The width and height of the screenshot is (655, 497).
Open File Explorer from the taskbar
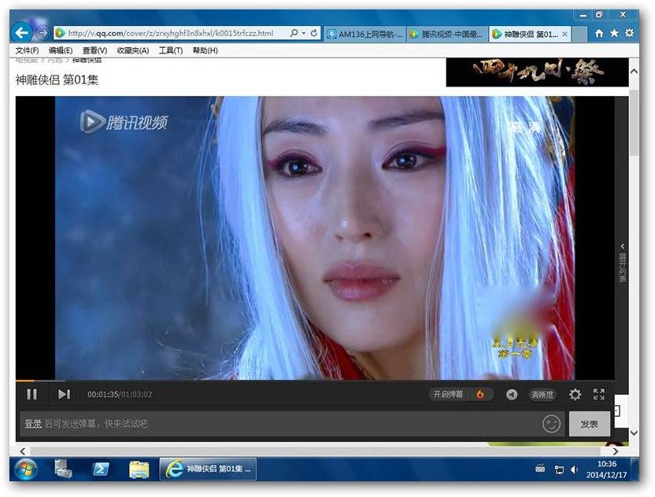(x=139, y=469)
